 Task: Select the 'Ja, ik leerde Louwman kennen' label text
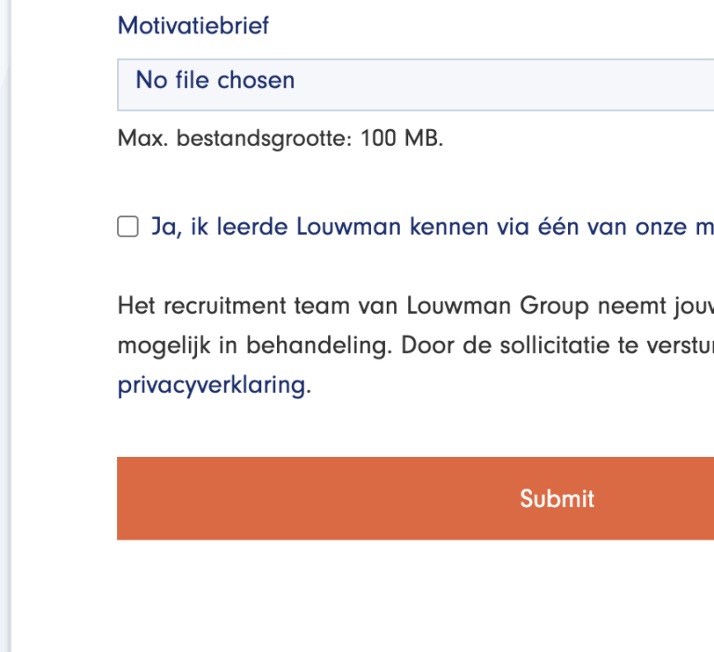click(x=432, y=227)
